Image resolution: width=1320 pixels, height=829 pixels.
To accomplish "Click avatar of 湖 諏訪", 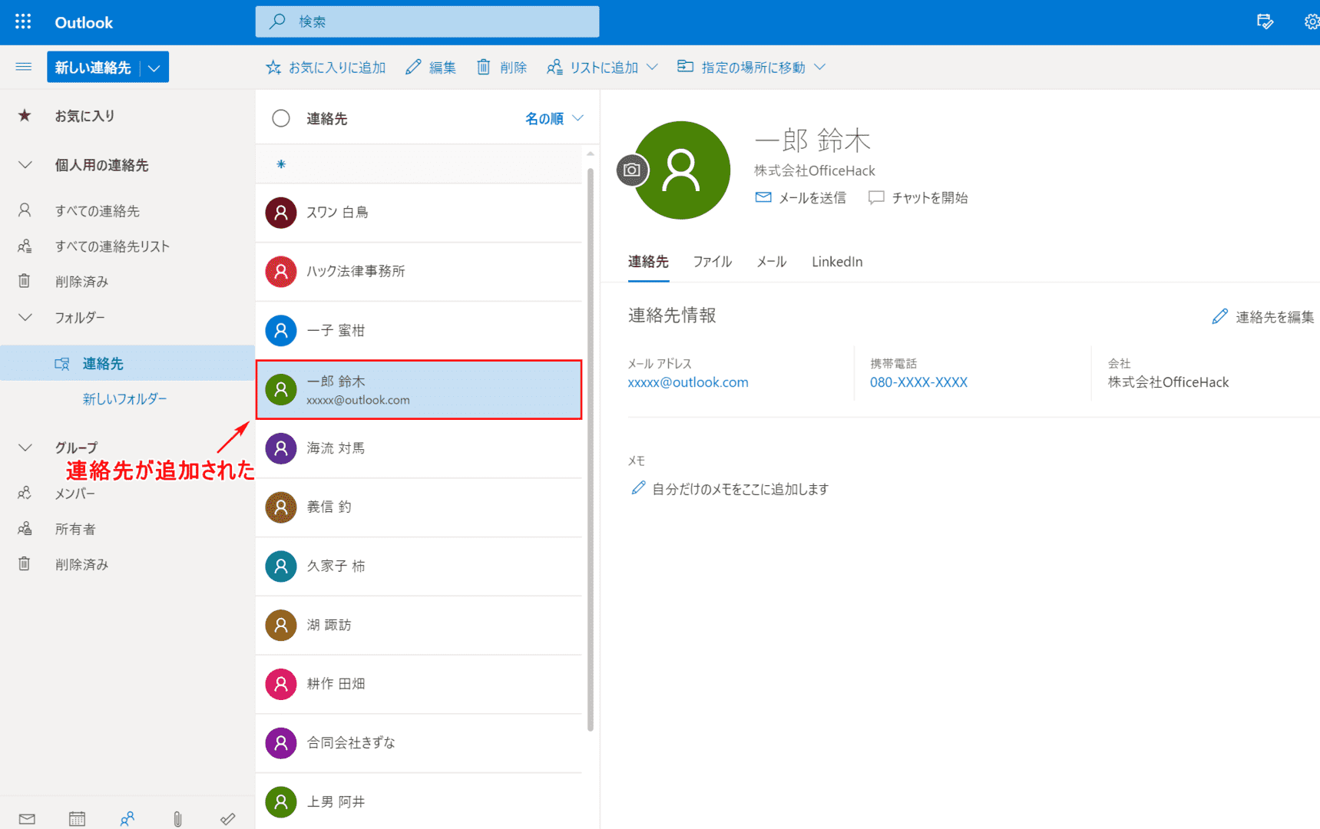I will click(x=281, y=626).
